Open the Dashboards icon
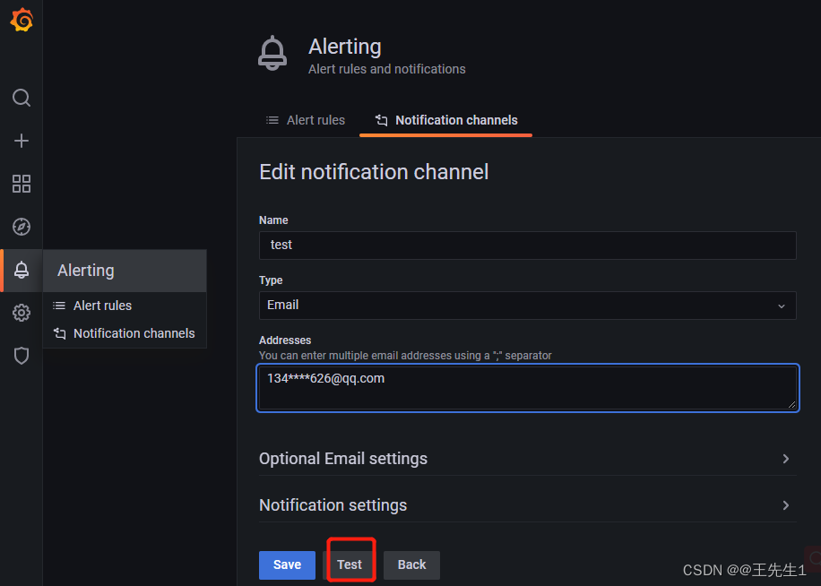Screen dimensions: 821x586 [21, 184]
